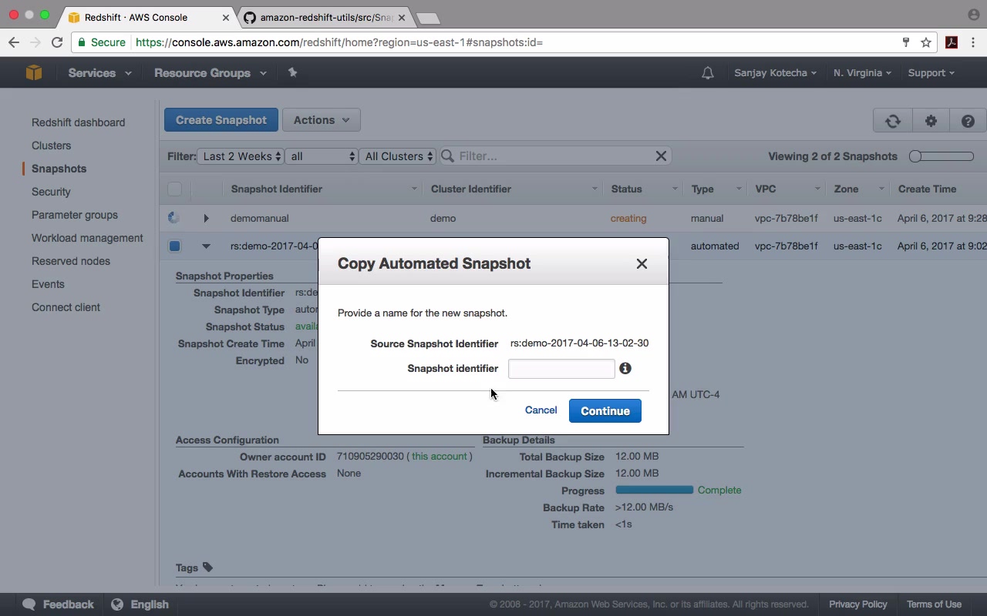Viewport: 987px width, 616px height.
Task: Open the Terms of Use link
Action: (x=934, y=604)
